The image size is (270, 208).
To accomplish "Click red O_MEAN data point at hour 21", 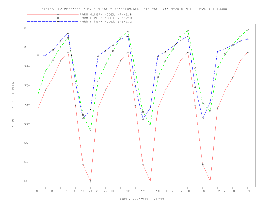I will coord(90,181).
